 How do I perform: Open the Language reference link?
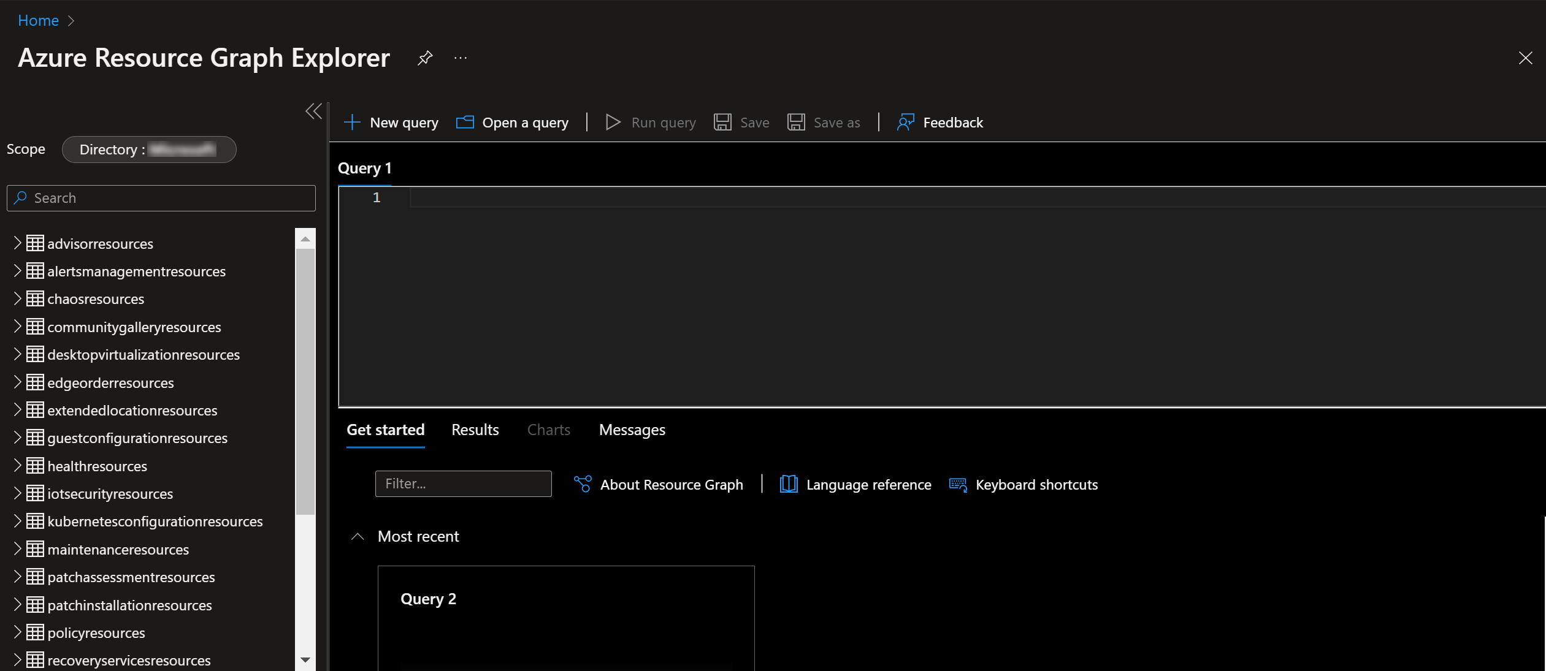[869, 485]
